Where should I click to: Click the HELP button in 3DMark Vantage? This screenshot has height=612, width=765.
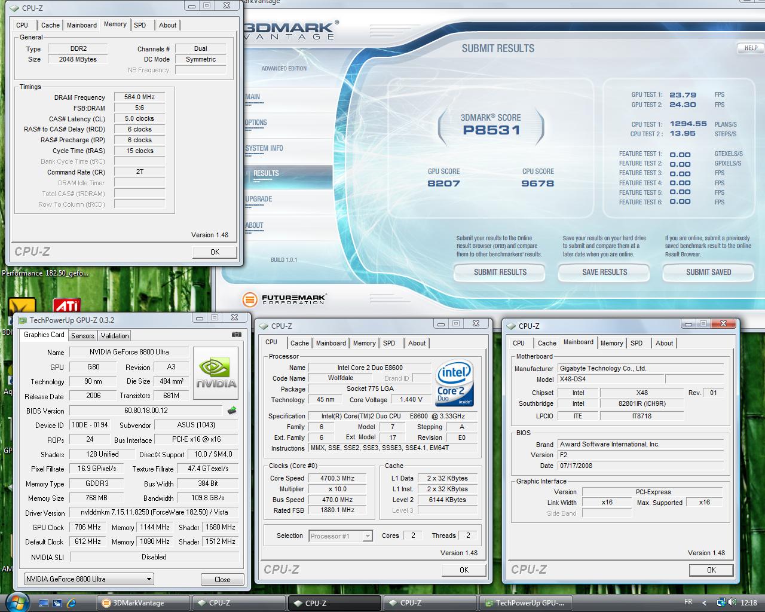point(751,48)
